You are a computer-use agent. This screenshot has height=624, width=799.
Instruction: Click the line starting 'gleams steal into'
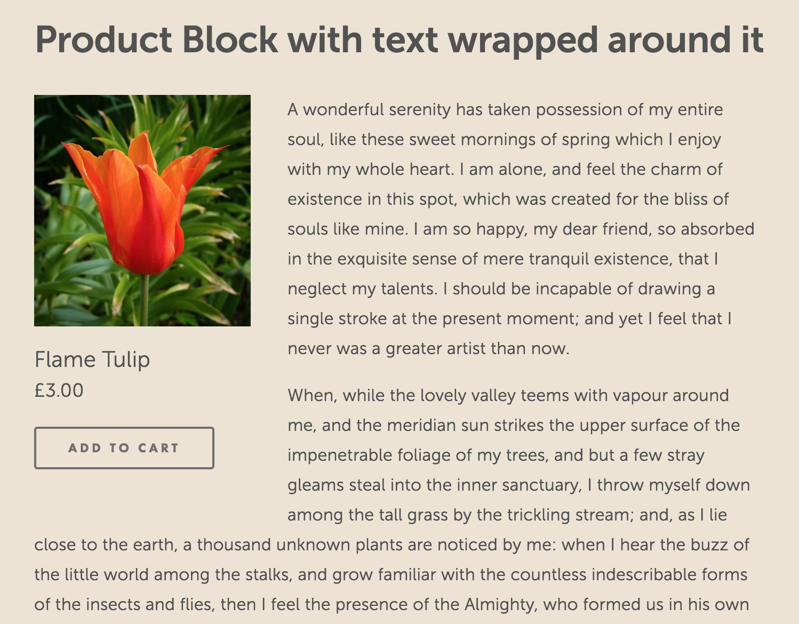(x=518, y=485)
